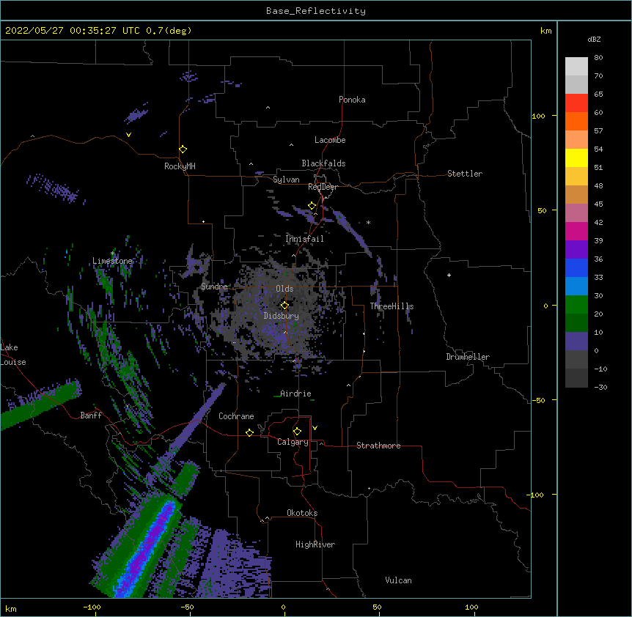Pick the magenta 42-39 dBZ legend swatch
This screenshot has width=632, height=617.
click(576, 231)
